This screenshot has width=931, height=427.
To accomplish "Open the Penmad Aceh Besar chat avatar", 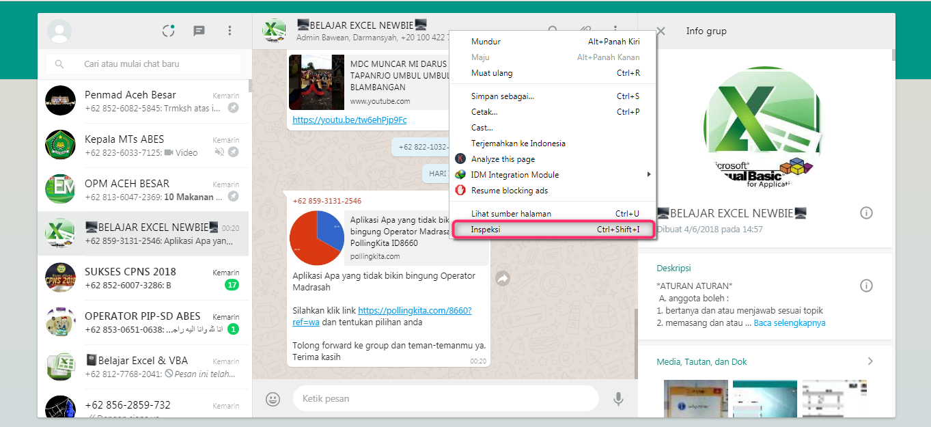I will point(60,100).
